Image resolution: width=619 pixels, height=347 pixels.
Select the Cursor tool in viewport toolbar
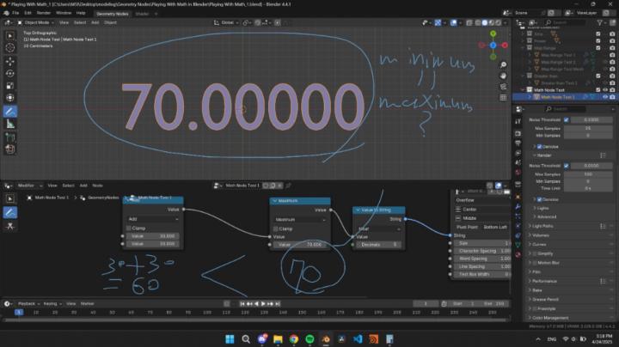(x=9, y=49)
